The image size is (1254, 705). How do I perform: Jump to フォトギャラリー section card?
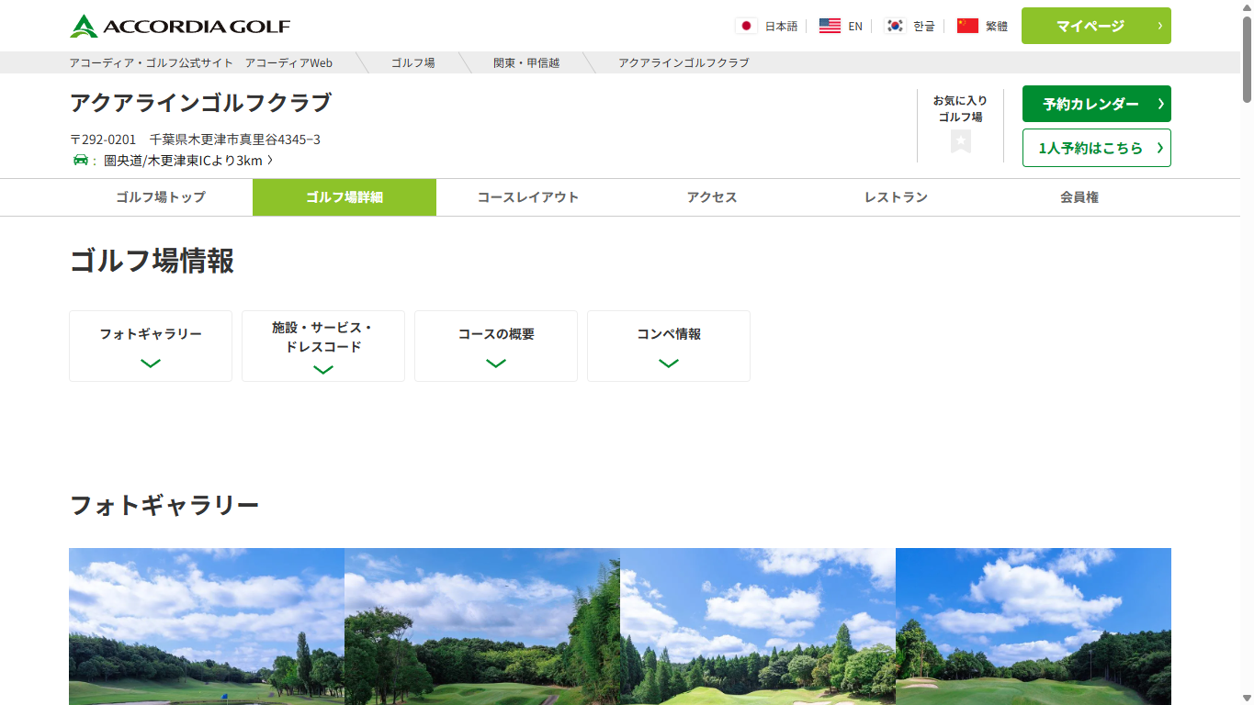[151, 346]
